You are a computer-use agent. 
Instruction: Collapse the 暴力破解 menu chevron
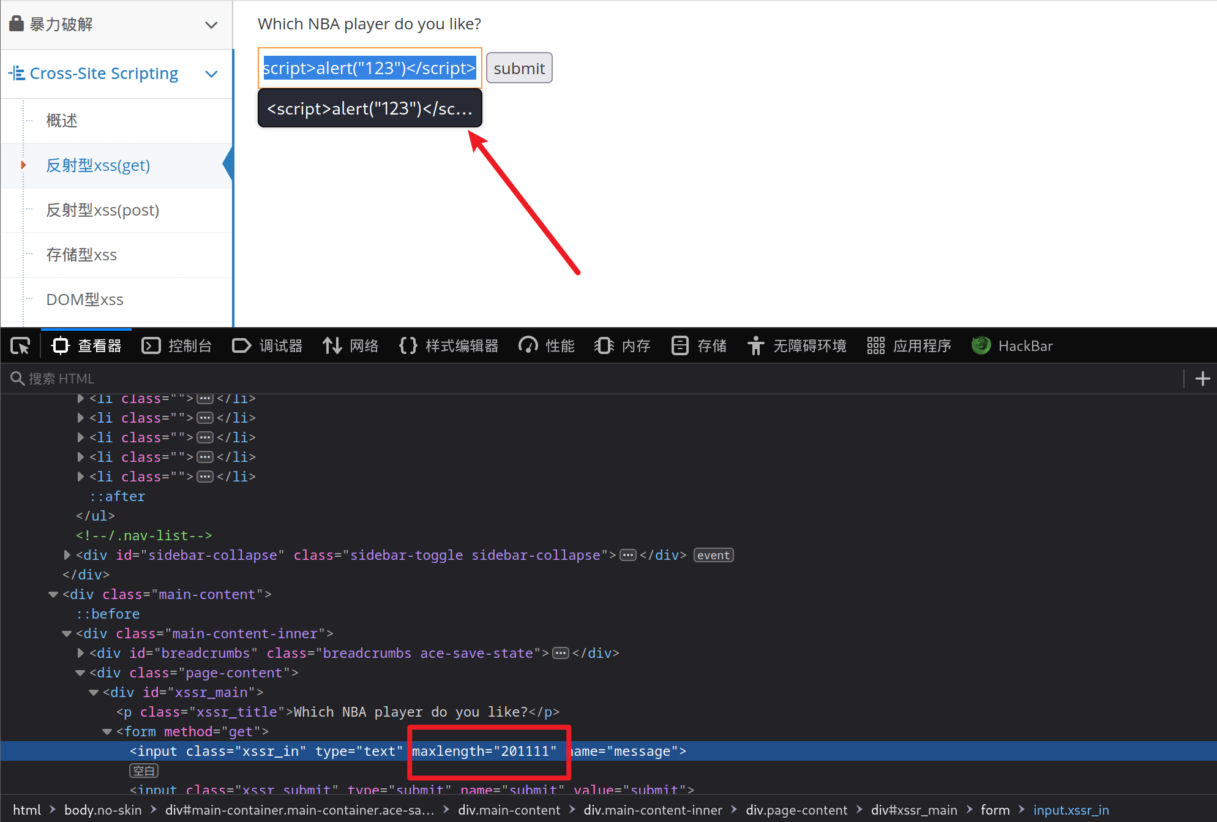[211, 25]
